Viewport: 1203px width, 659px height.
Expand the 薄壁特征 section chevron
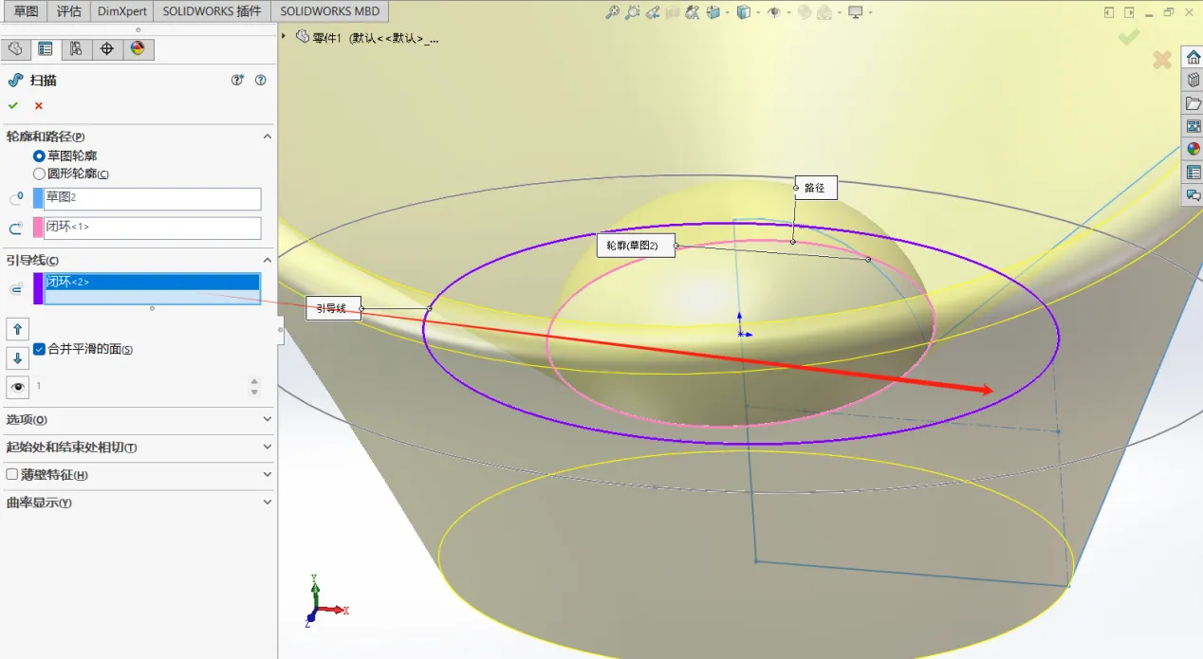coord(267,474)
